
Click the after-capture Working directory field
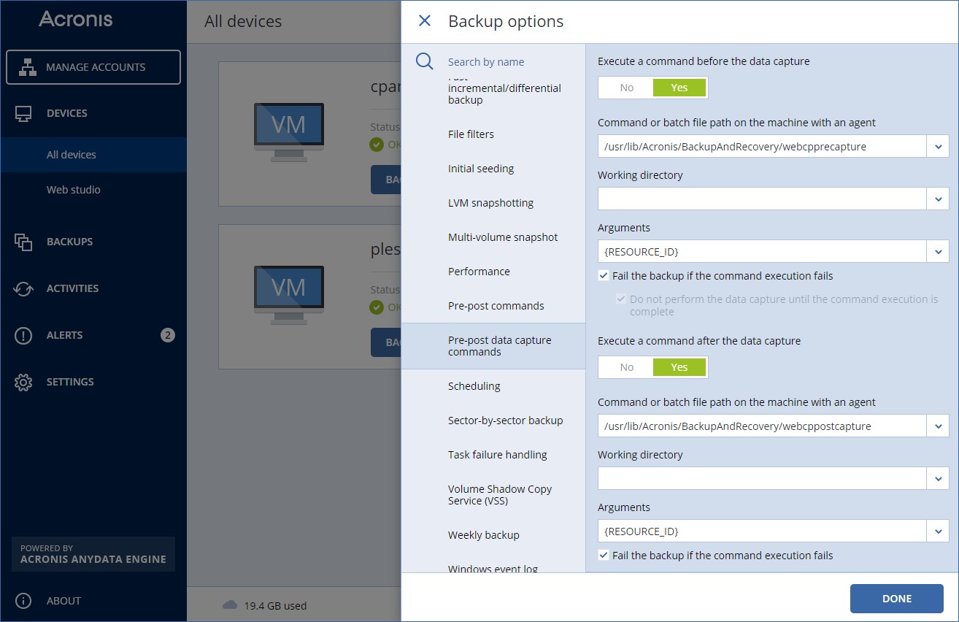click(x=763, y=479)
